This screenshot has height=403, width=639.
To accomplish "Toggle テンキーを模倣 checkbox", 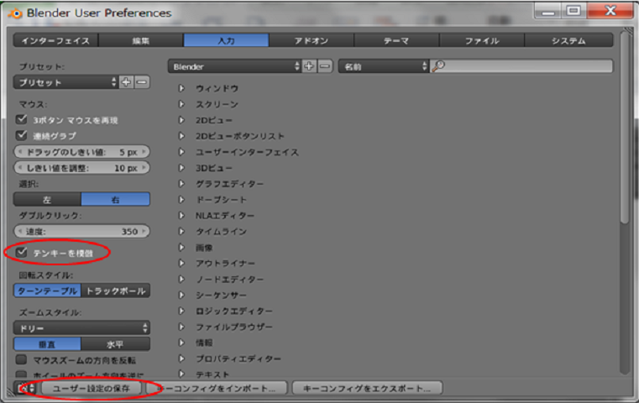I will click(x=23, y=252).
